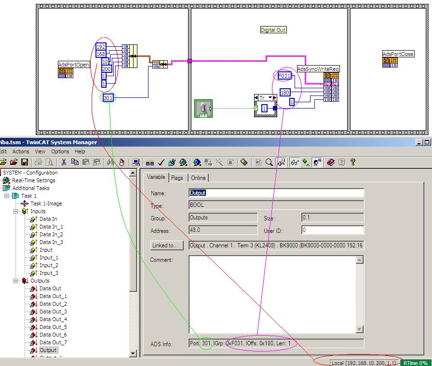Click the yellow plus toolbar icon

[x=244, y=163]
